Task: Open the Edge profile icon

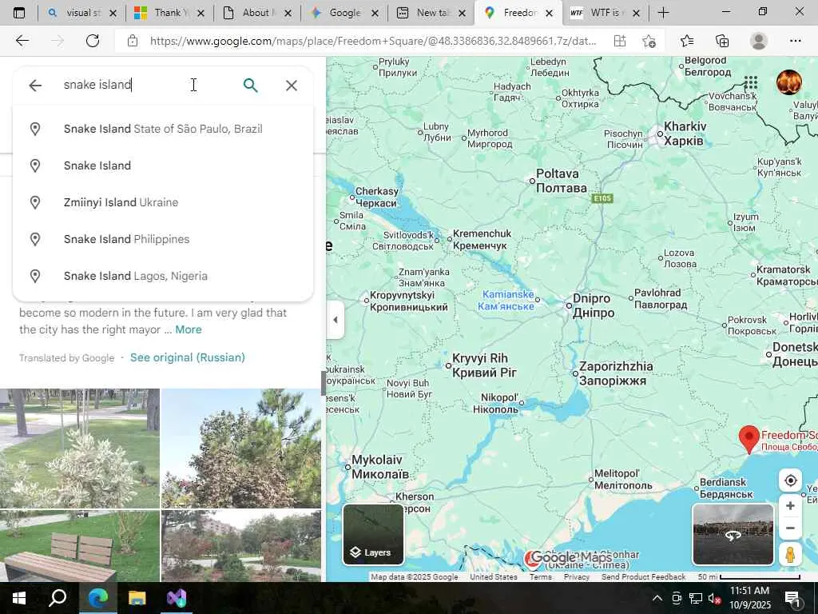Action: tap(759, 41)
